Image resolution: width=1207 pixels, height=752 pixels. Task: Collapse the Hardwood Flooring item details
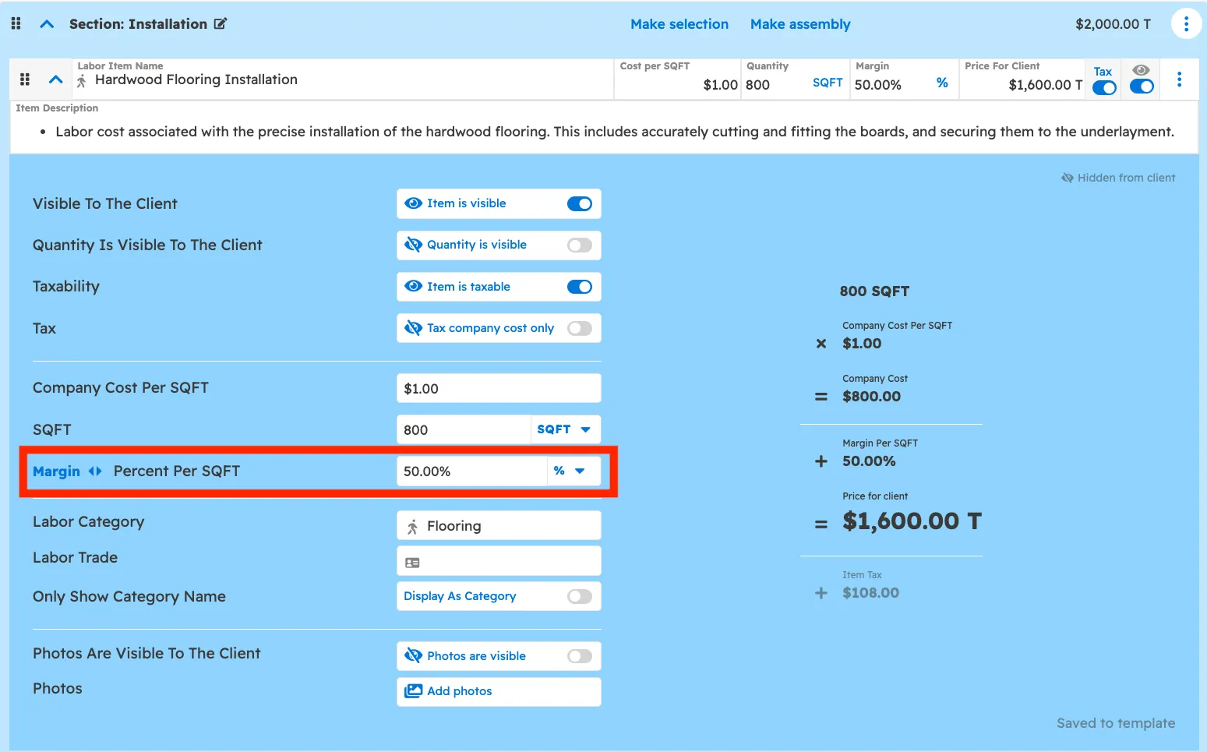(x=55, y=79)
